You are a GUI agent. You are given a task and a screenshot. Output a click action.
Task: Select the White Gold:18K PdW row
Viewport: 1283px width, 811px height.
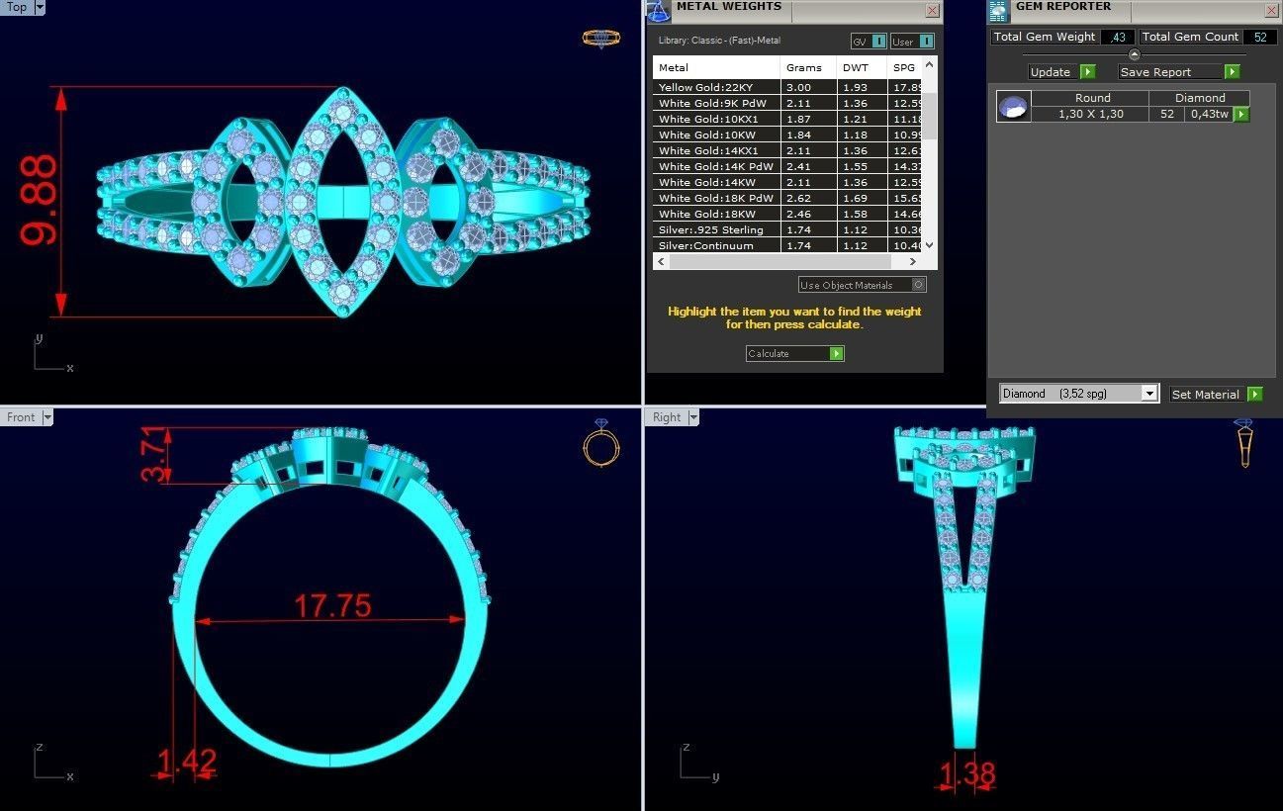[x=787, y=198]
